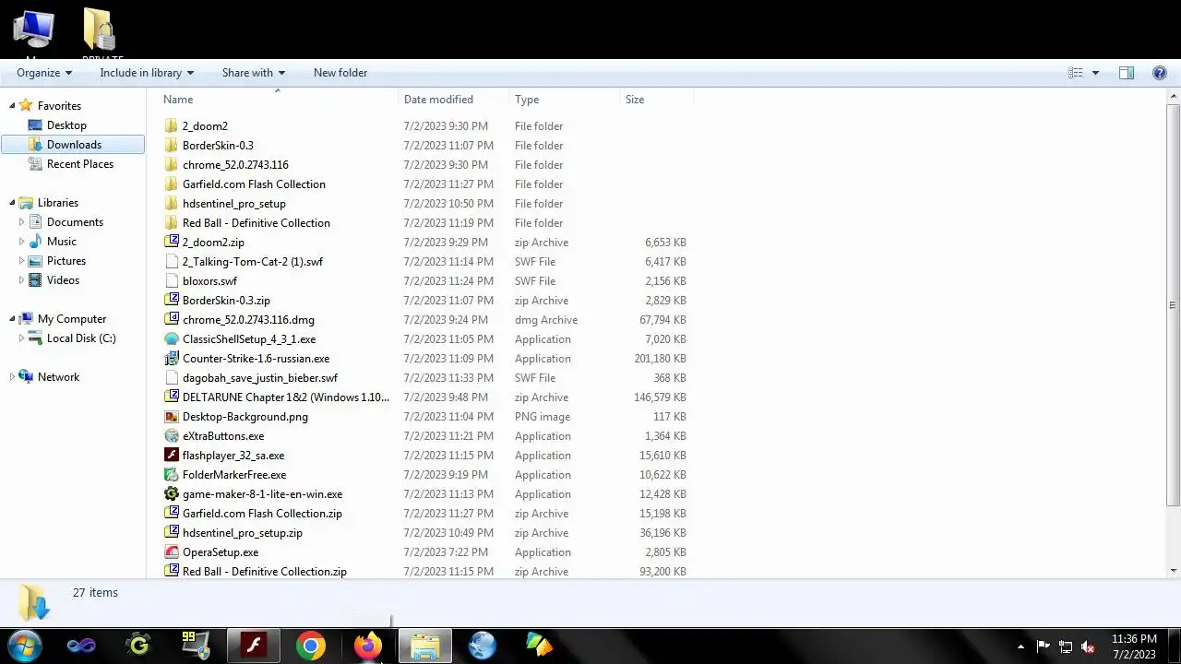This screenshot has height=664, width=1181.
Task: Select Garfield.com Flash Collection folder icon
Action: [x=171, y=184]
